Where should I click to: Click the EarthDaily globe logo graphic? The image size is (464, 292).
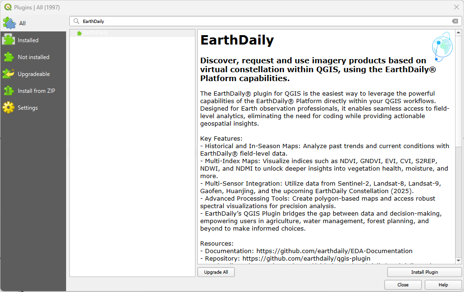[x=442, y=46]
